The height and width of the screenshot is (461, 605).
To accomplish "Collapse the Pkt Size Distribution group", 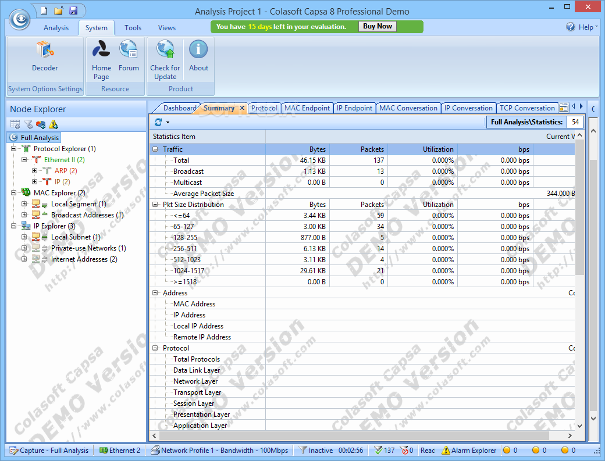I will click(x=155, y=204).
